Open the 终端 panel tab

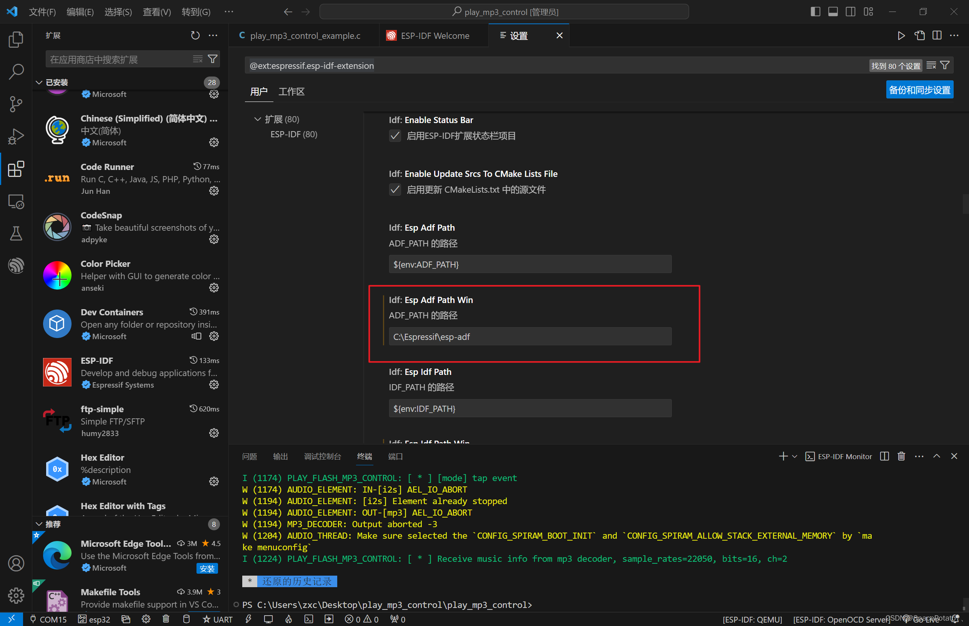pos(364,456)
